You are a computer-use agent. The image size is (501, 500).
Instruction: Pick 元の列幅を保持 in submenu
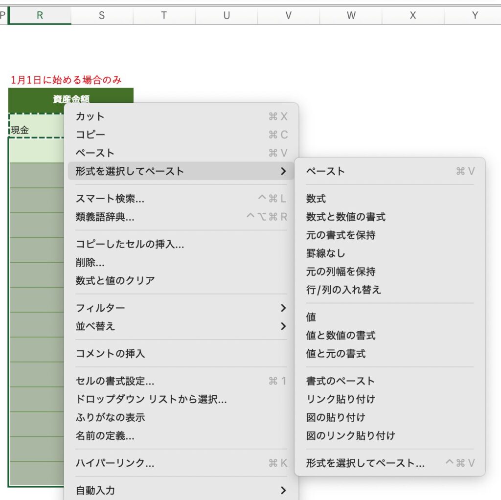(341, 272)
